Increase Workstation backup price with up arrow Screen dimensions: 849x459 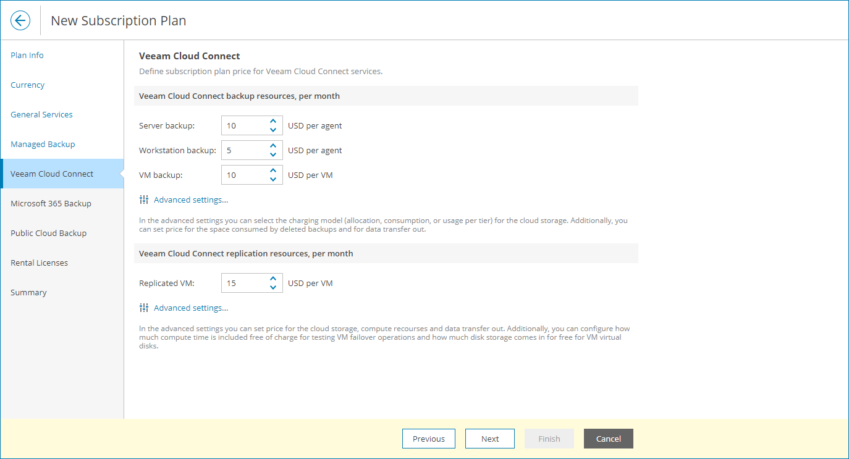click(x=272, y=146)
